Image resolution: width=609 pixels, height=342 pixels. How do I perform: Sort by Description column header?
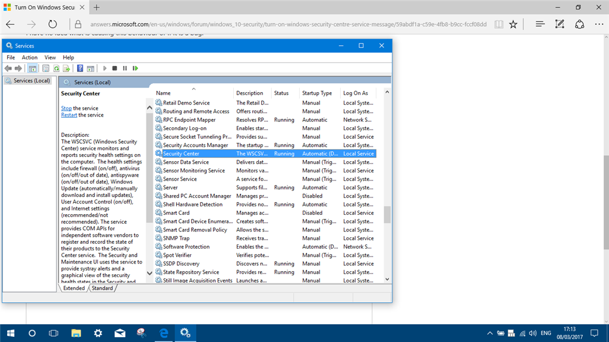pyautogui.click(x=252, y=93)
